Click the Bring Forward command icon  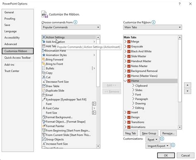(44, 59)
